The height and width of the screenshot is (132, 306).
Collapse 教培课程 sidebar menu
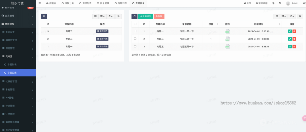click(x=18, y=24)
